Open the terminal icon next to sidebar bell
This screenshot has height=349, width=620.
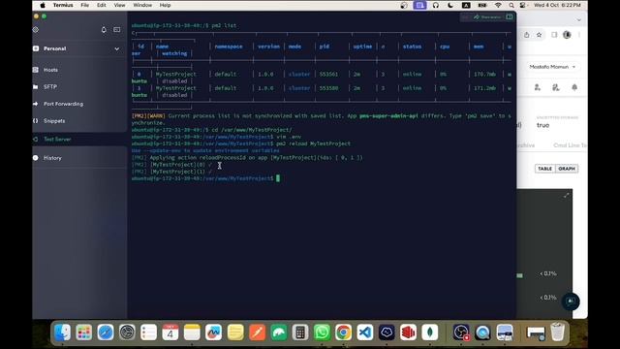pos(117,30)
